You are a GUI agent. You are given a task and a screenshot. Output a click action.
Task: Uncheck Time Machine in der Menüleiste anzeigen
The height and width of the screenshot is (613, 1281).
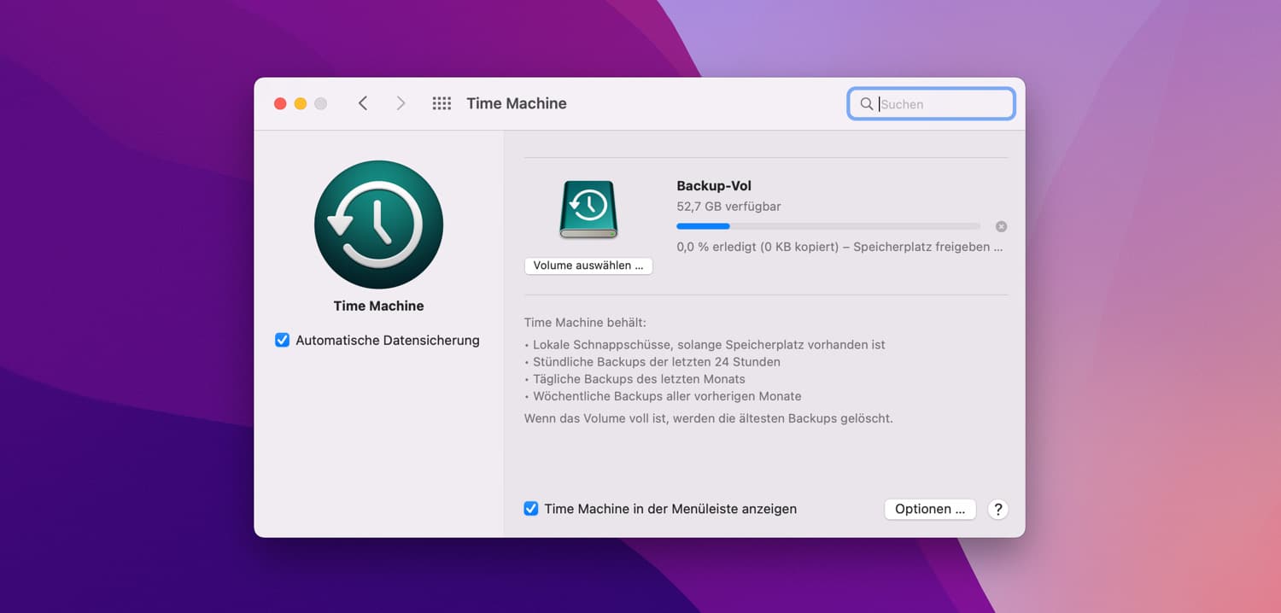[531, 509]
